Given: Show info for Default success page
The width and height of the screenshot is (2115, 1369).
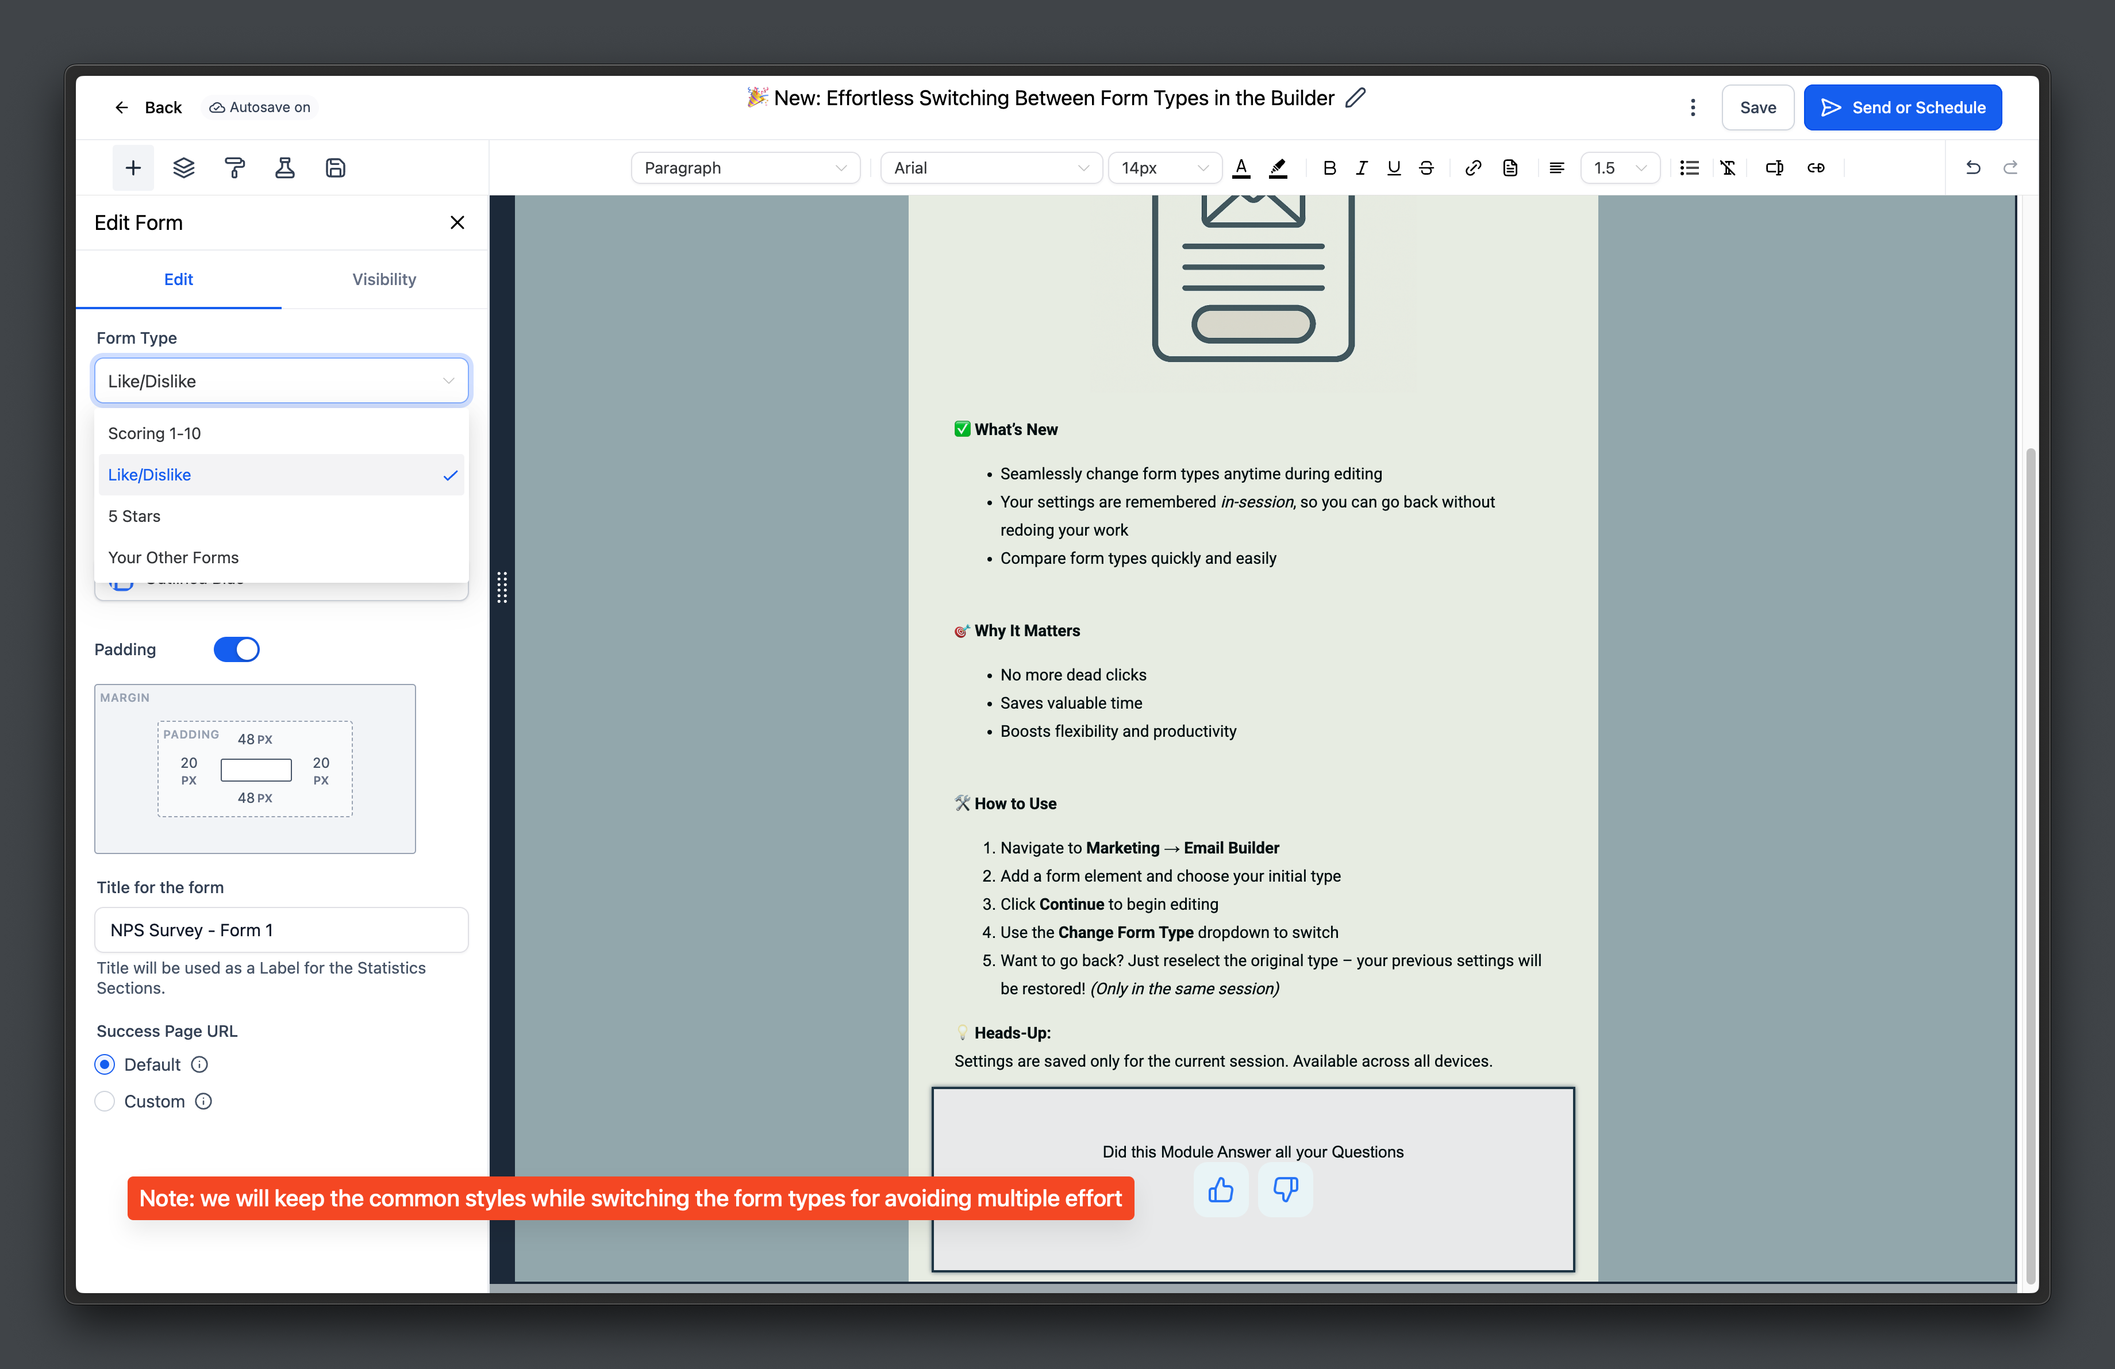Looking at the screenshot, I should coord(200,1064).
